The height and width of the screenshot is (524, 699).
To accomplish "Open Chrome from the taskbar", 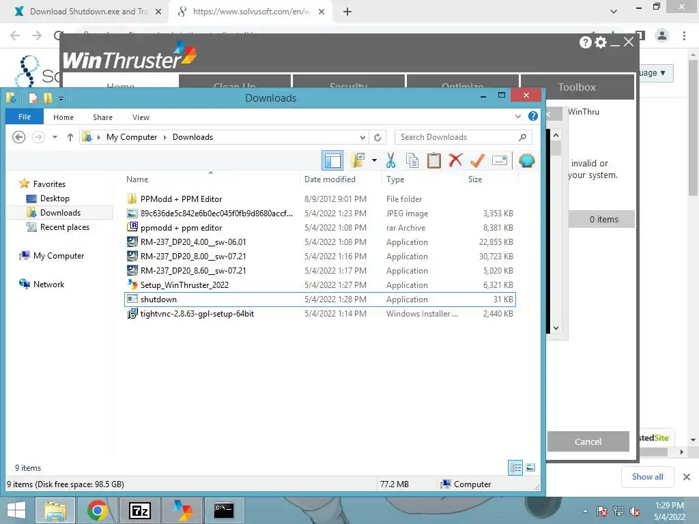I will coord(97,510).
